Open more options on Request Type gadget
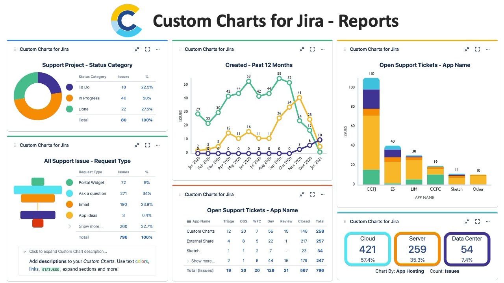Image resolution: width=504 pixels, height=283 pixels. point(158,145)
